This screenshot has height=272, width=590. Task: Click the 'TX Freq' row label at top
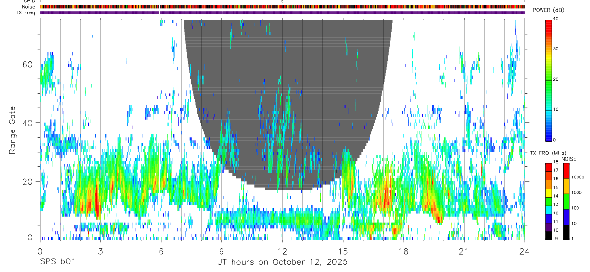click(25, 12)
